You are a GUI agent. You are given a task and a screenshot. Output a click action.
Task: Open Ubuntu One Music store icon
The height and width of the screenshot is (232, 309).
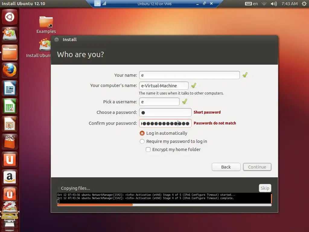(x=9, y=194)
